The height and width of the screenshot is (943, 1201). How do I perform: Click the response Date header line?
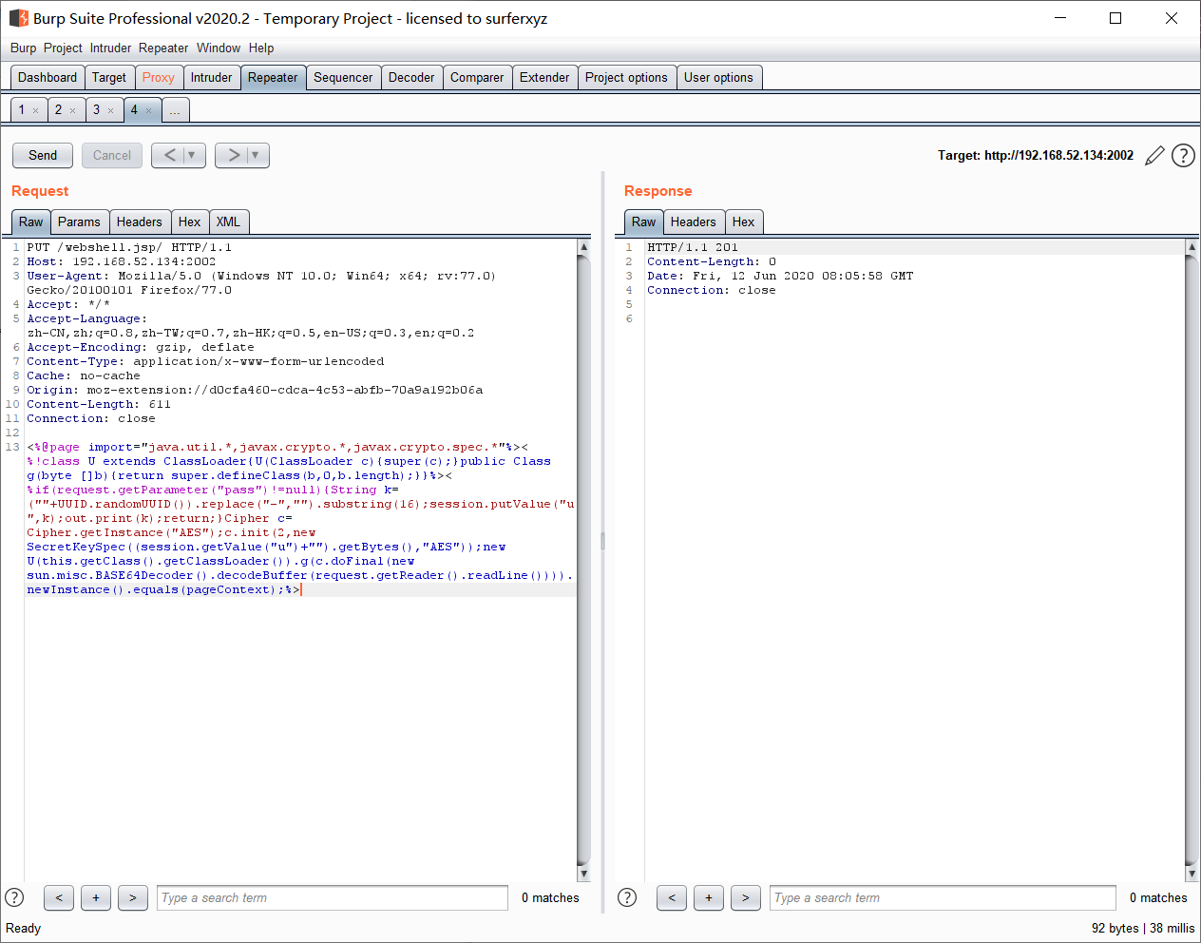pos(780,276)
